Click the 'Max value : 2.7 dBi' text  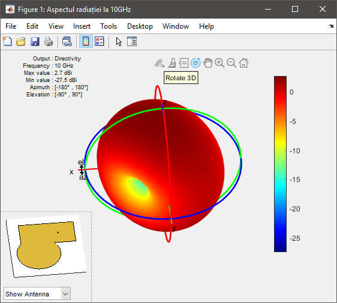[x=48, y=73]
